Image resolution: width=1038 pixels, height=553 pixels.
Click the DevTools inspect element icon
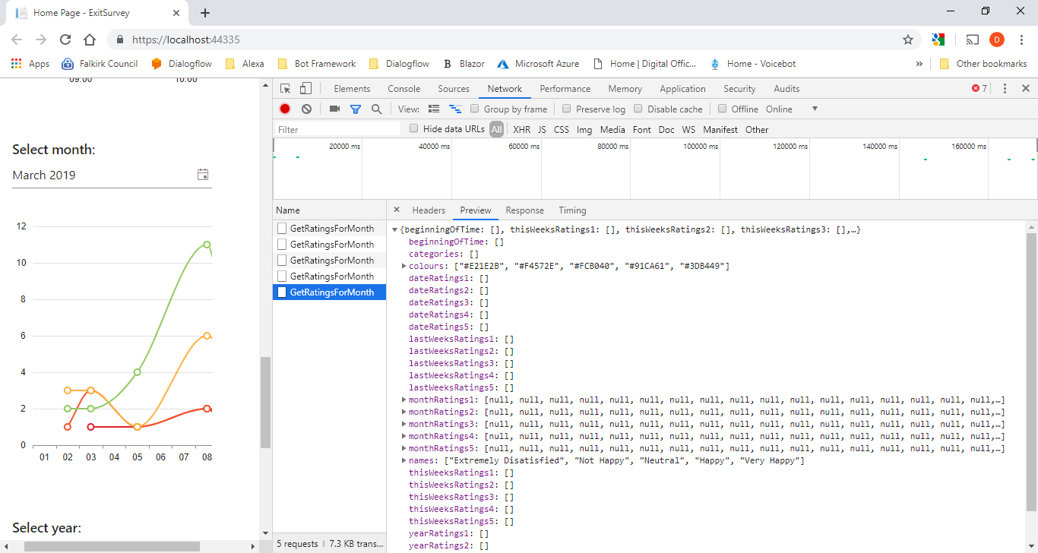(285, 89)
